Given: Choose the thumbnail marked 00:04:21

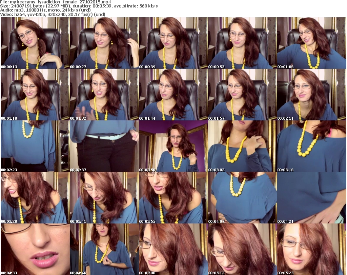Looking at the screenshot, I should click(x=312, y=198).
